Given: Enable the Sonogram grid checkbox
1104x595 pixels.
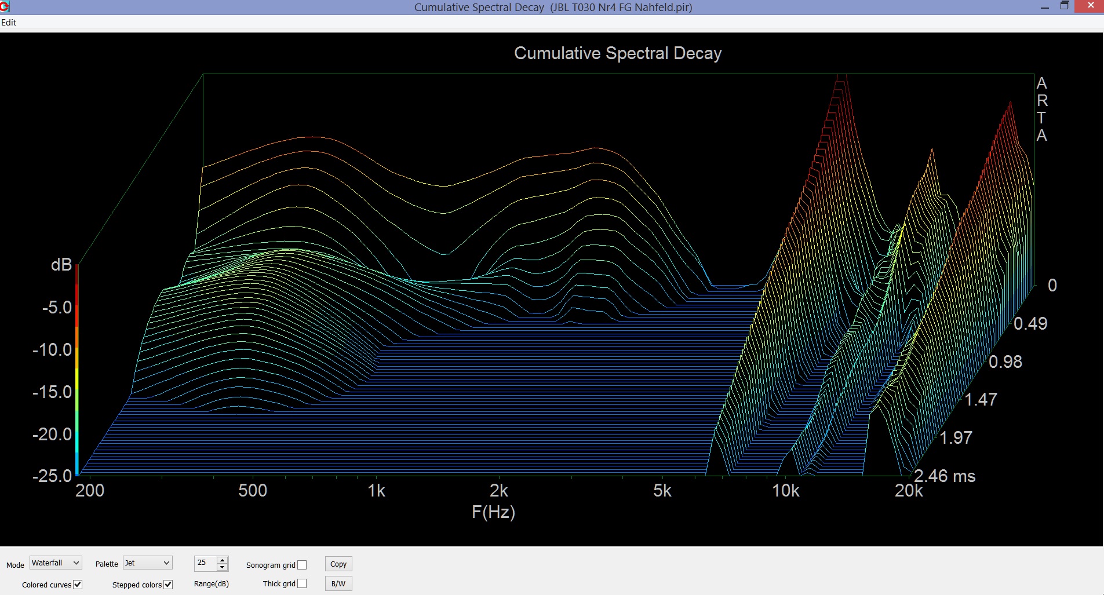Looking at the screenshot, I should coord(302,565).
